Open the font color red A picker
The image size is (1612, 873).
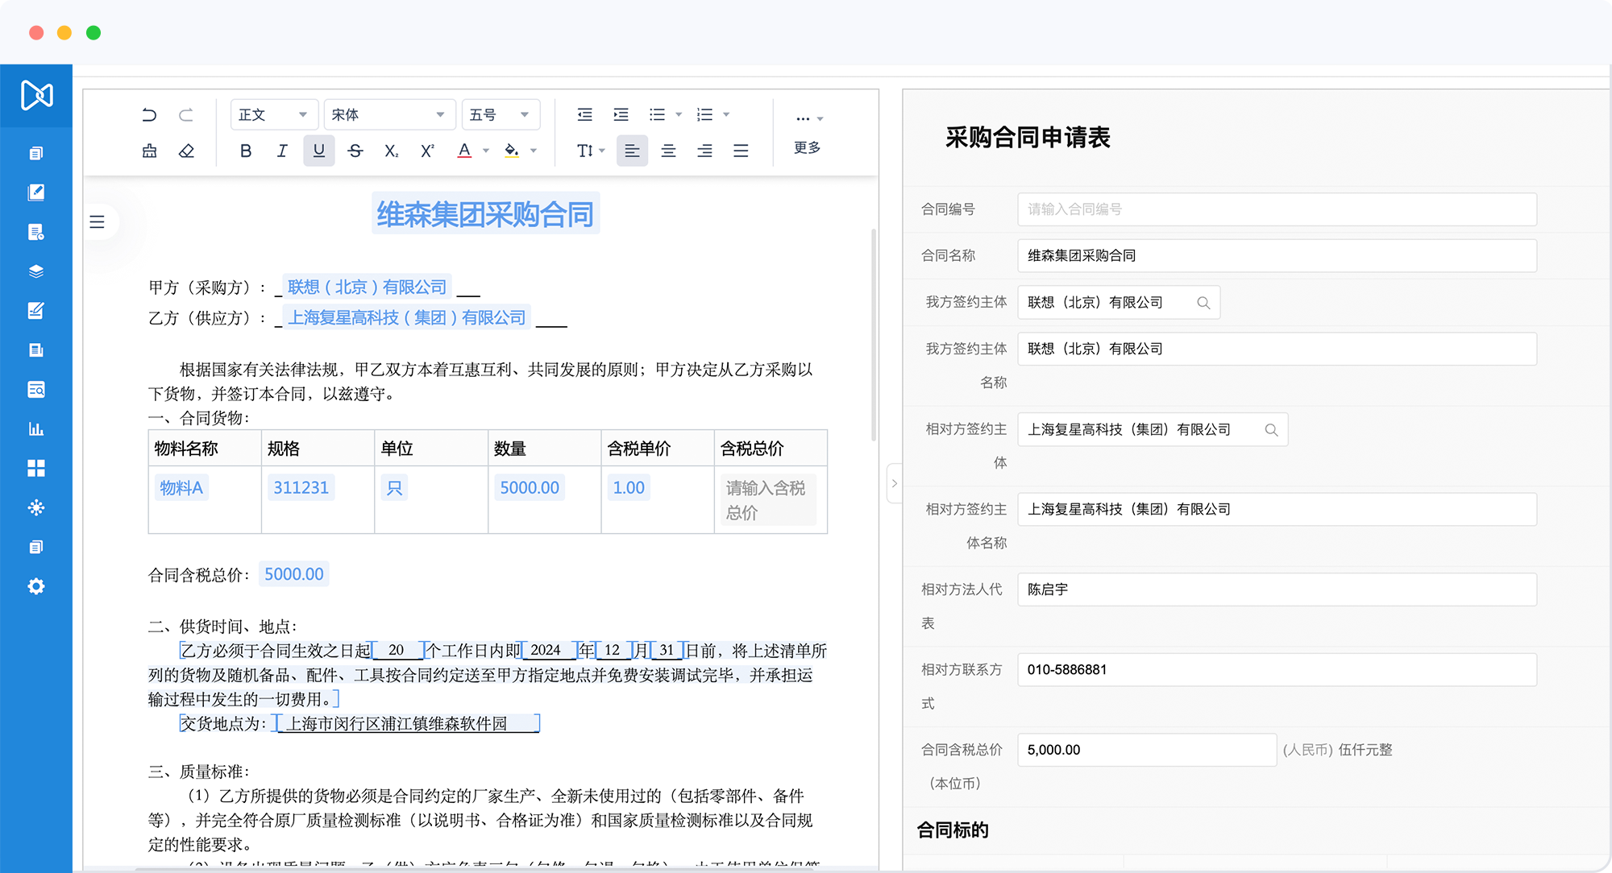point(465,151)
